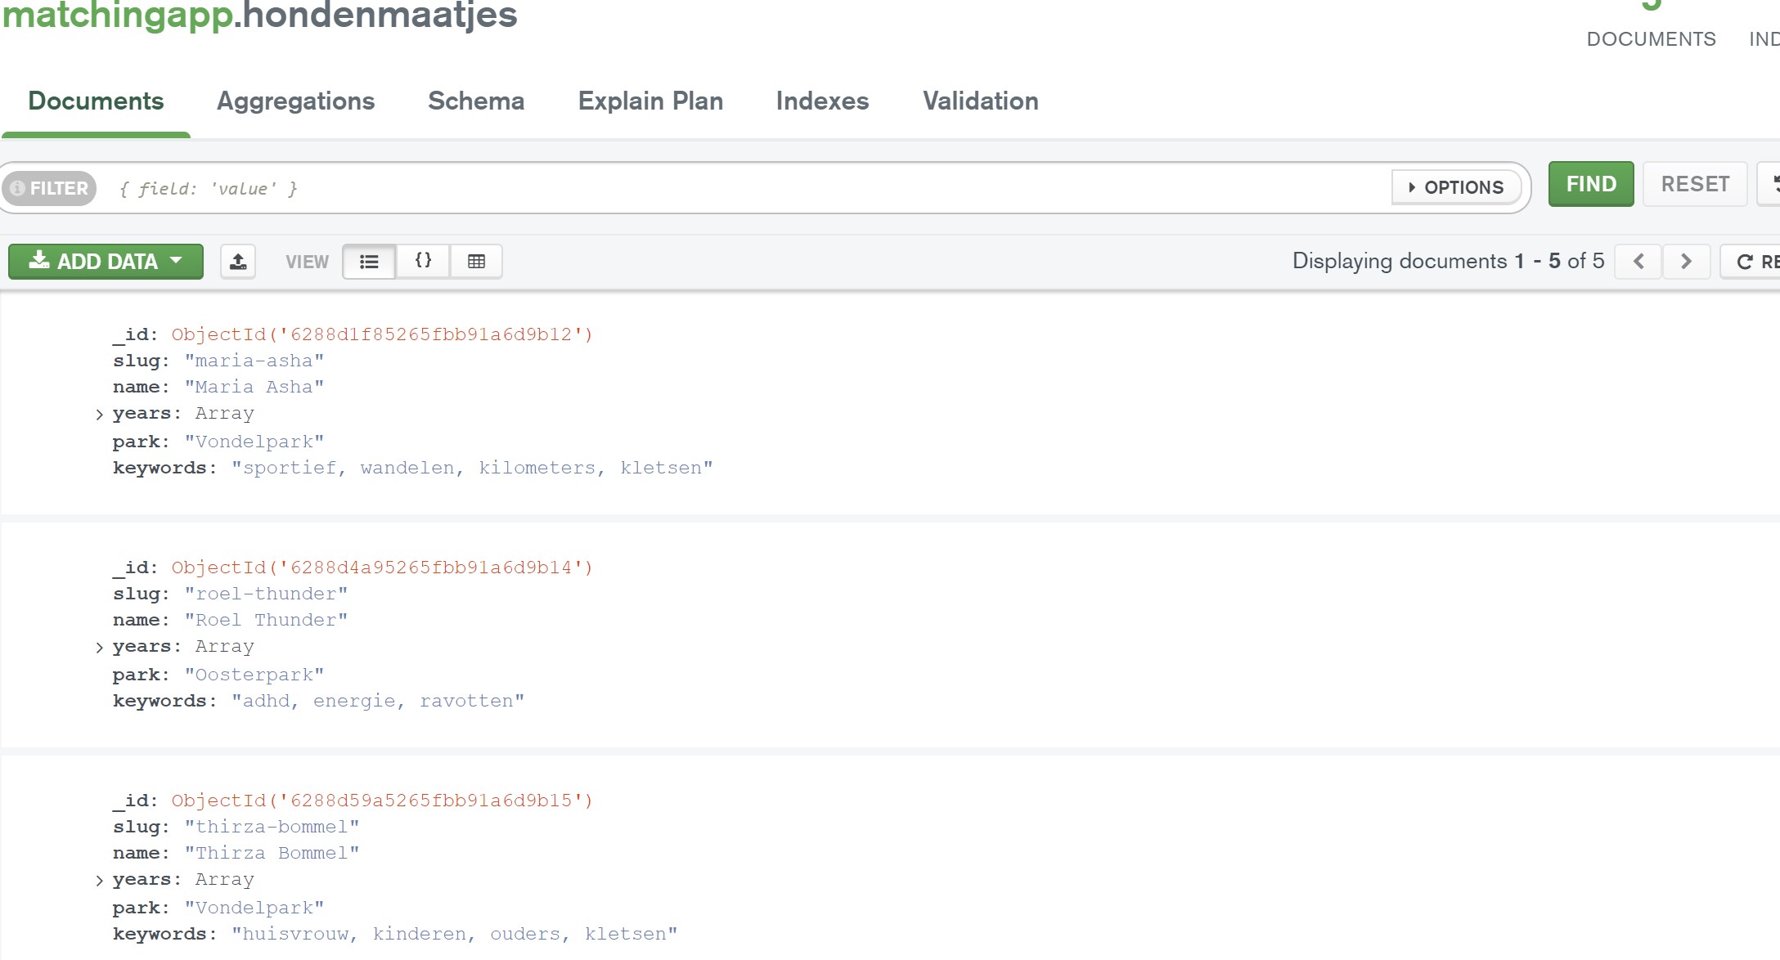1780x960 pixels.
Task: Switch to the Schema tab
Action: coord(476,101)
